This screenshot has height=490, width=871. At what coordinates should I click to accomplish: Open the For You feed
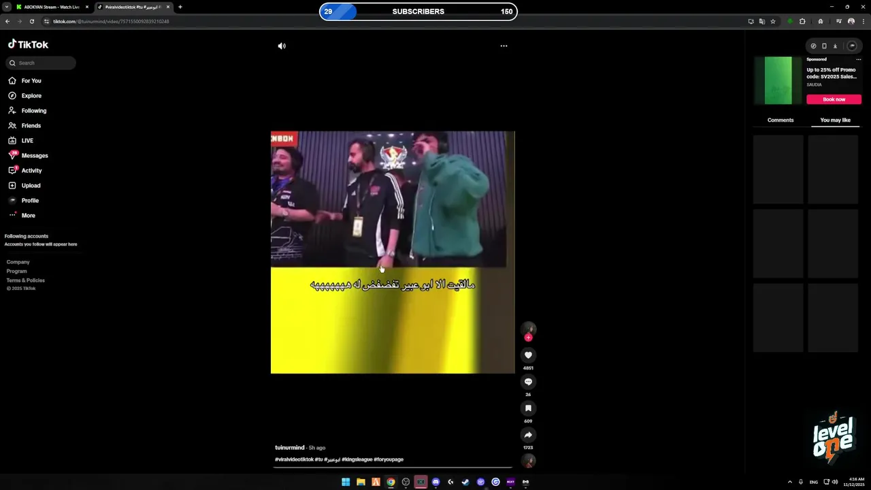tap(25, 80)
